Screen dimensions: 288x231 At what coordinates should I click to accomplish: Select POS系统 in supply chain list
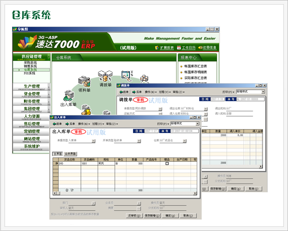tap(30, 73)
